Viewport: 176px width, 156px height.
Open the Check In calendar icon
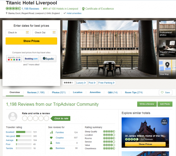pos(27,32)
